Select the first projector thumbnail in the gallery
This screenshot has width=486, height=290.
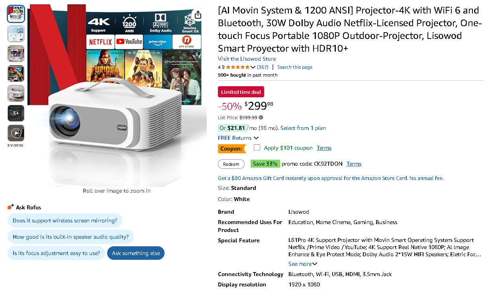click(16, 14)
